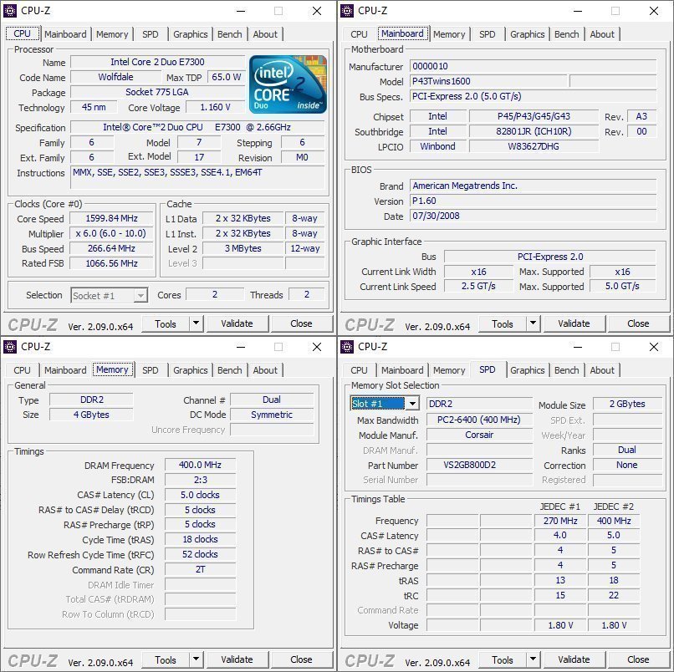Click the CPU-Z title icon in the SPD-tab window
The width and height of the screenshot is (674, 672).
(347, 347)
